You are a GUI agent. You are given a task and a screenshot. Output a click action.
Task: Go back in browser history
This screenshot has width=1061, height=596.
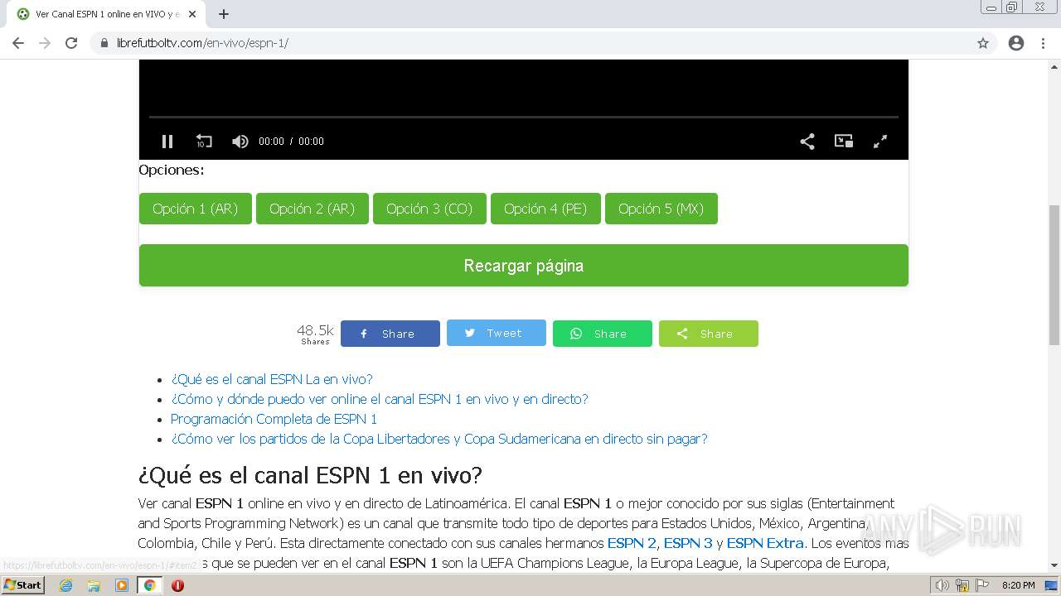click(x=18, y=43)
